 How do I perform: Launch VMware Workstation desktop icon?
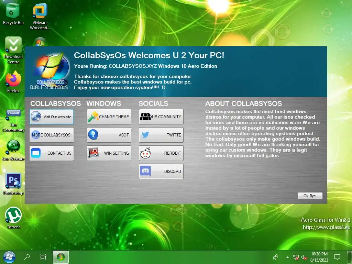[x=40, y=16]
